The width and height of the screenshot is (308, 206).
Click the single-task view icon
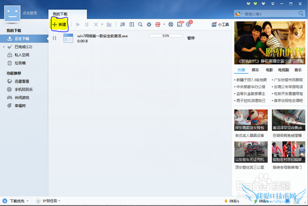tap(132, 25)
